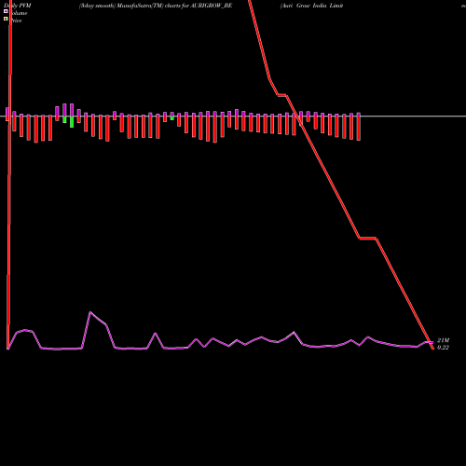Click the magenta Volume legend swatch
This screenshot has width=466, height=466.
pos(6,11)
